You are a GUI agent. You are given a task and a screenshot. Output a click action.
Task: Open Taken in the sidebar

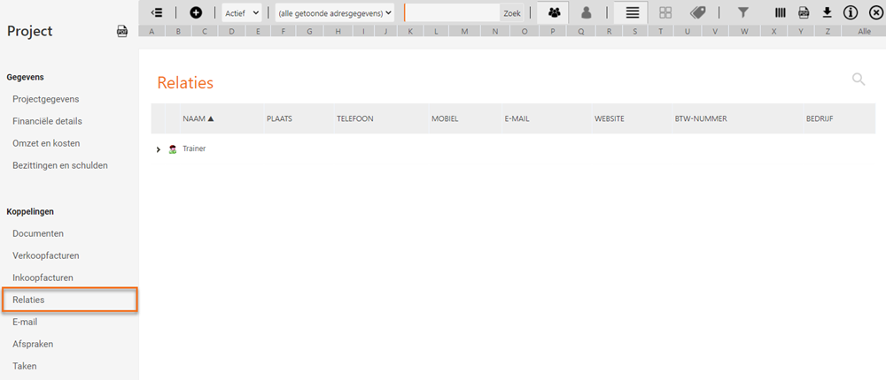click(x=24, y=366)
